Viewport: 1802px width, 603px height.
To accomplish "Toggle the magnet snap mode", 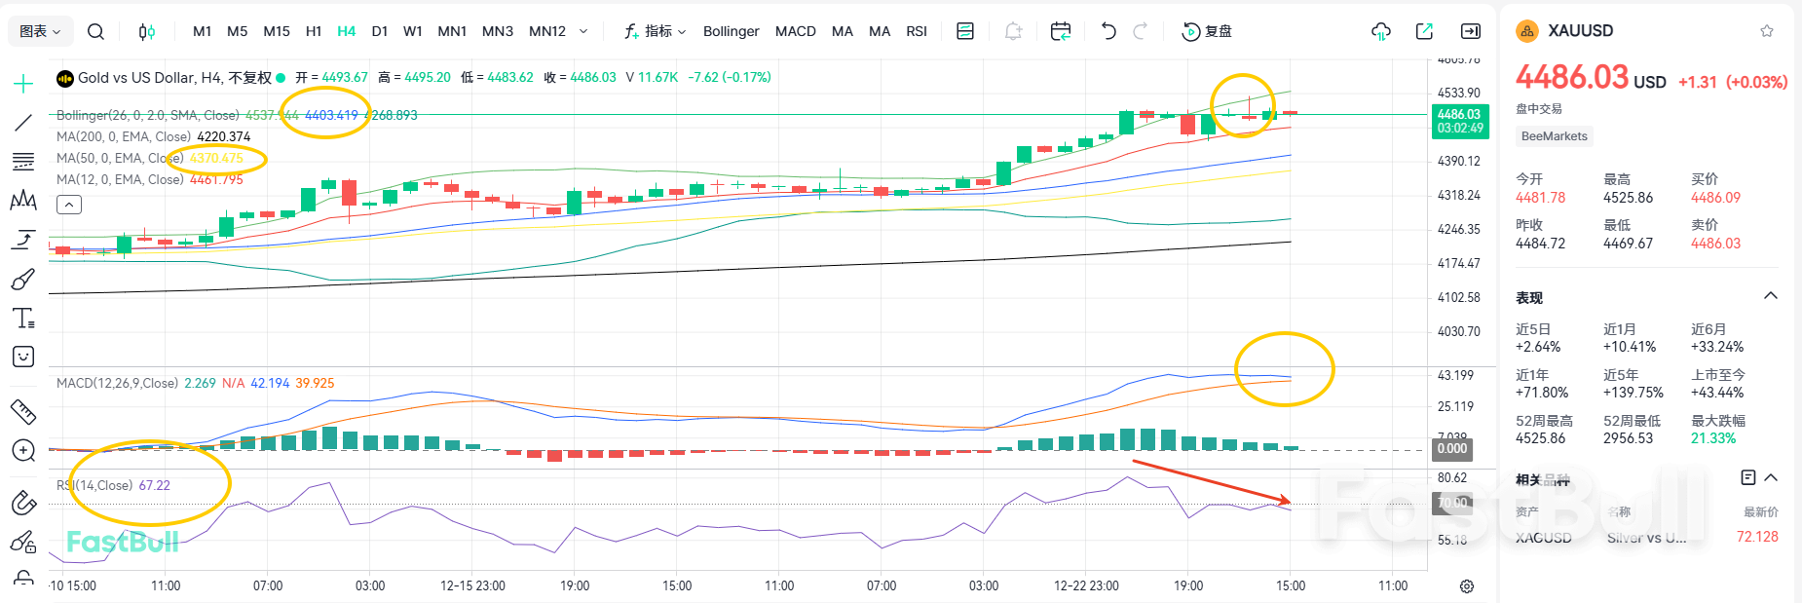I will [x=23, y=503].
